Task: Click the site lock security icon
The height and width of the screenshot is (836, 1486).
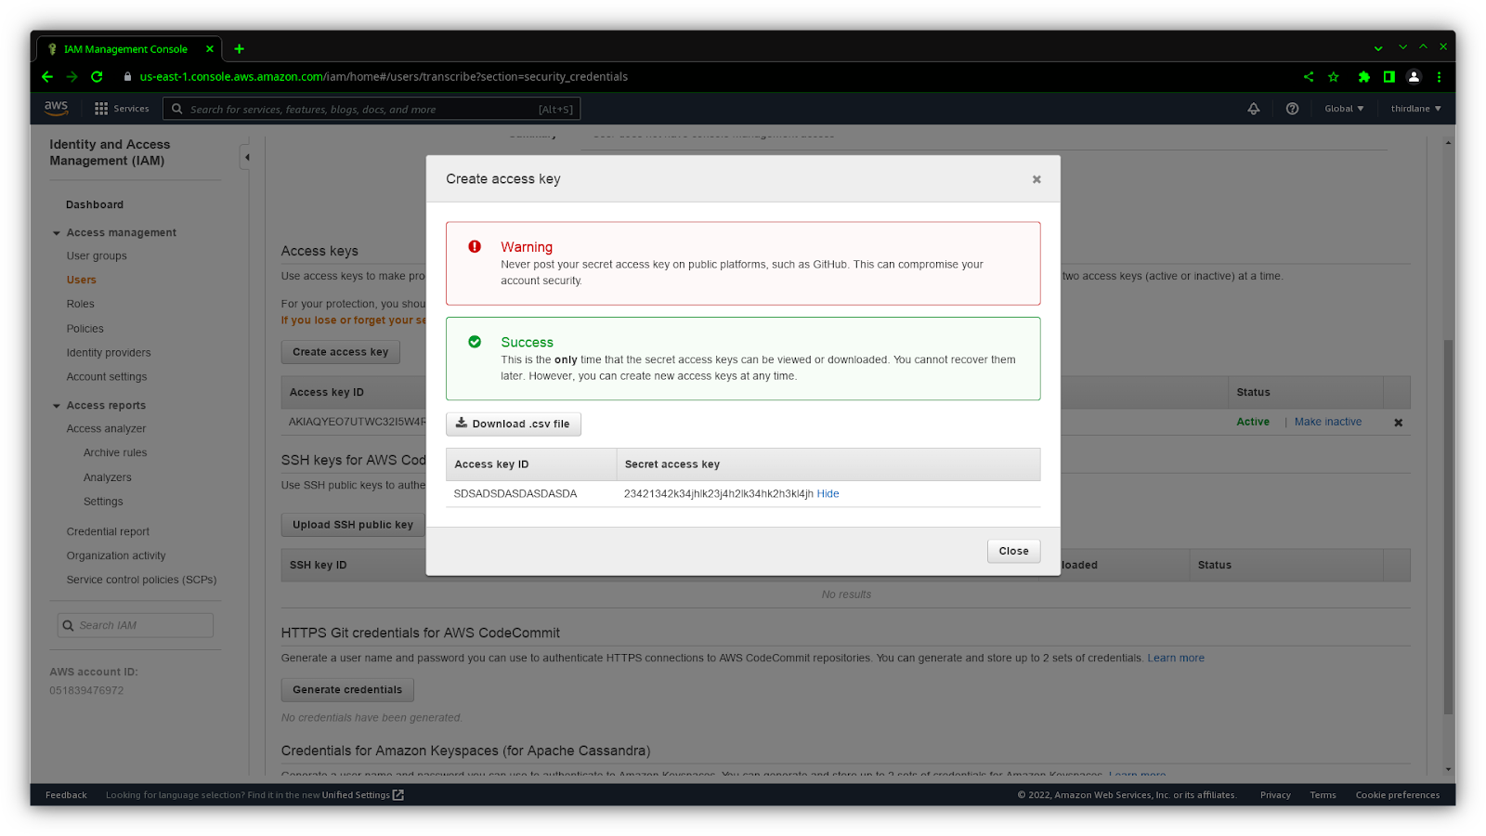Action: click(x=128, y=77)
